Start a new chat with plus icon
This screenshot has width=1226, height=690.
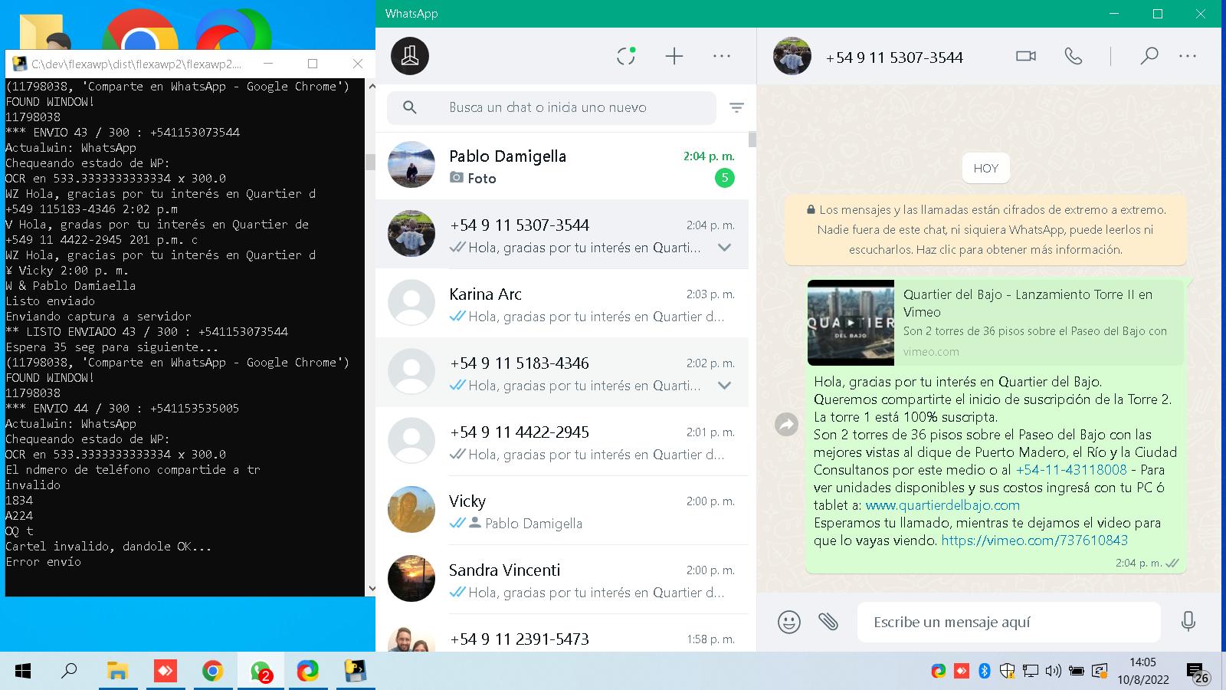[x=674, y=56]
